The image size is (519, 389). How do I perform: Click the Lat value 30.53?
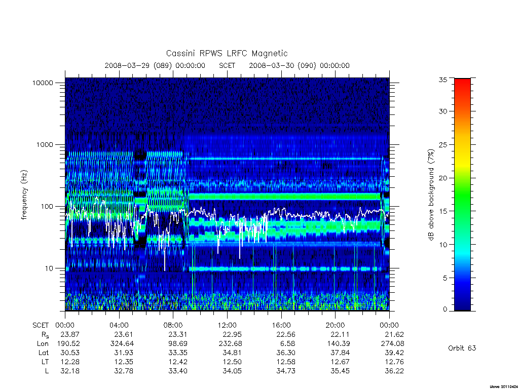[x=70, y=353]
